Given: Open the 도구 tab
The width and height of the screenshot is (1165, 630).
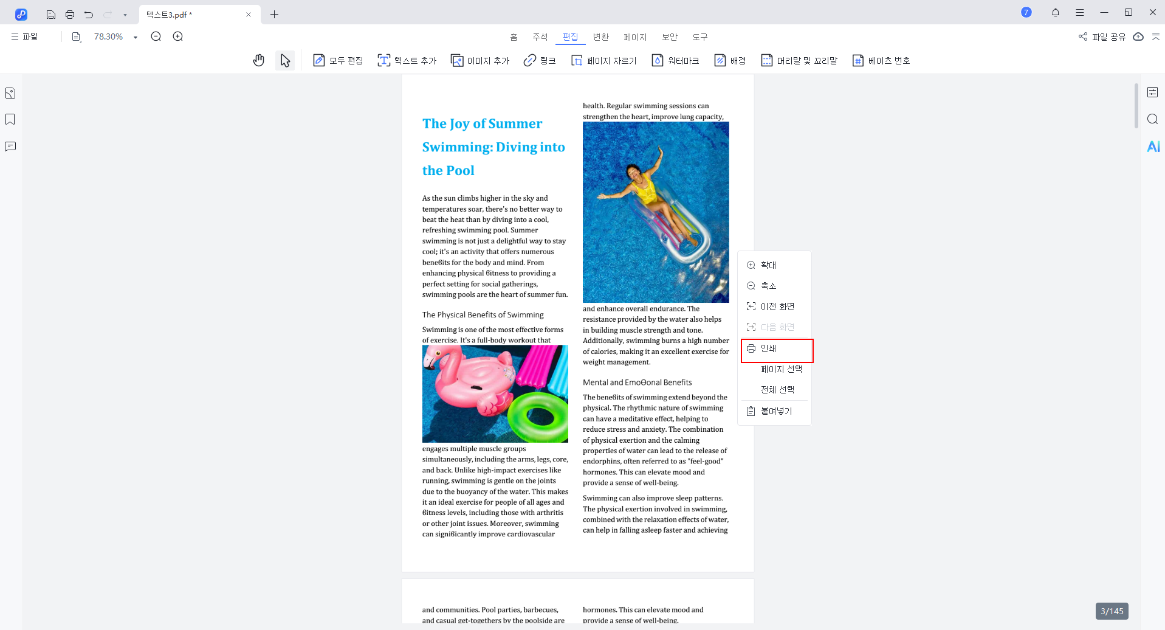Looking at the screenshot, I should click(x=700, y=37).
